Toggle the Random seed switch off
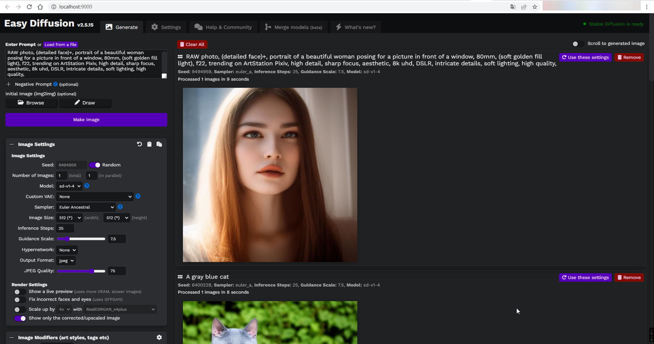The width and height of the screenshot is (654, 344). [x=94, y=165]
